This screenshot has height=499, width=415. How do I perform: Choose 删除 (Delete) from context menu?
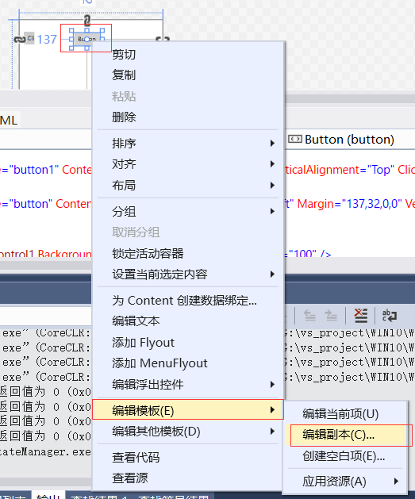188,117
